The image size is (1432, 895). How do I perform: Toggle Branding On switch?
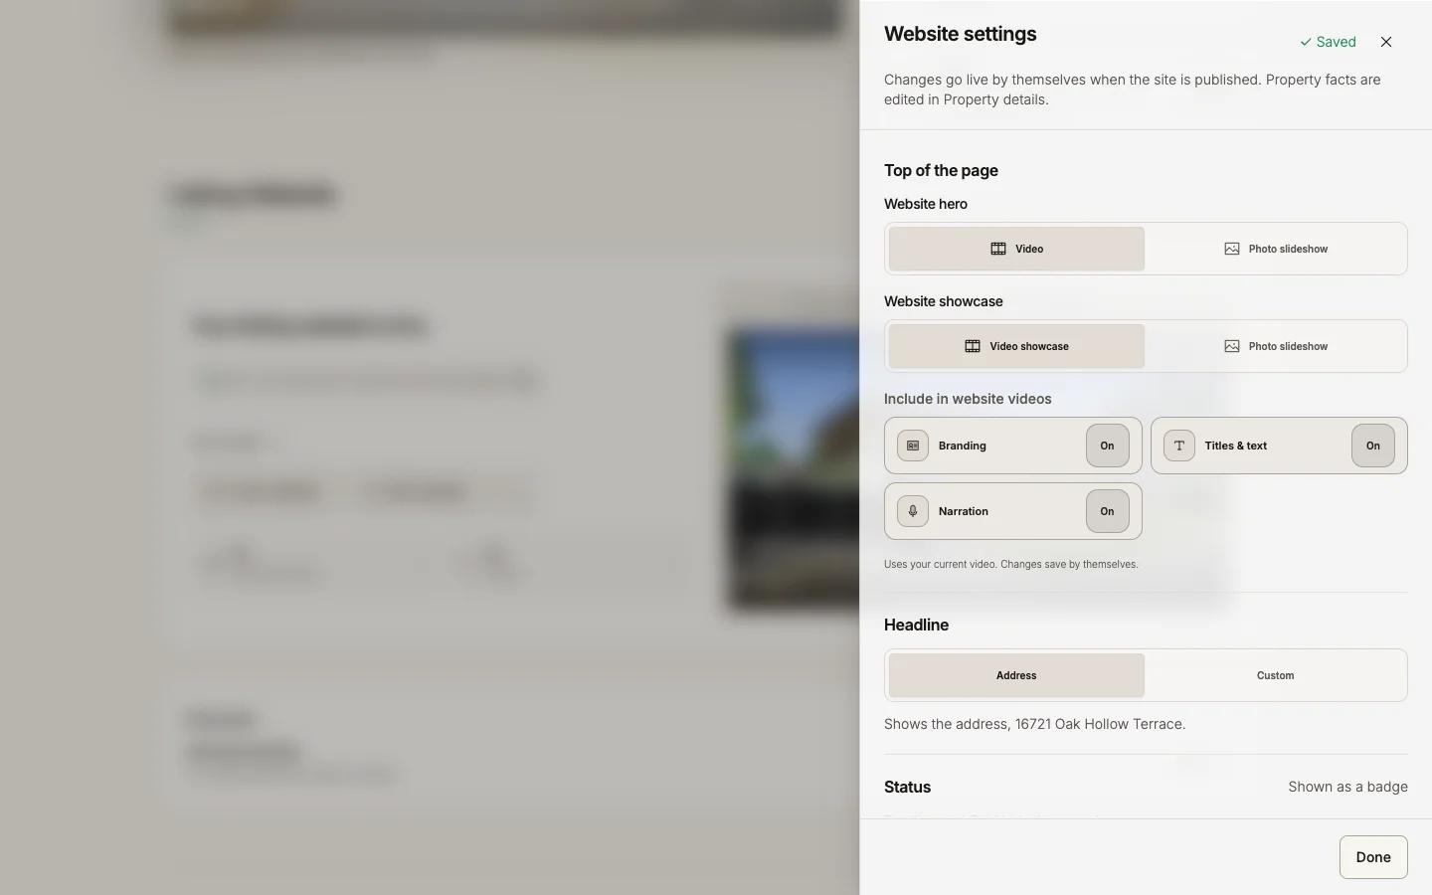pos(1107,446)
